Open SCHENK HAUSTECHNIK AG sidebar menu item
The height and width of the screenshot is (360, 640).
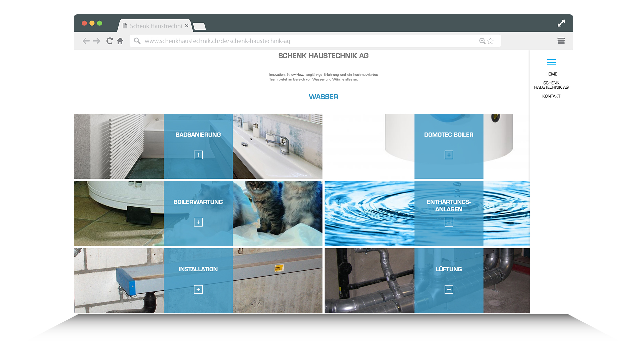[x=551, y=85]
